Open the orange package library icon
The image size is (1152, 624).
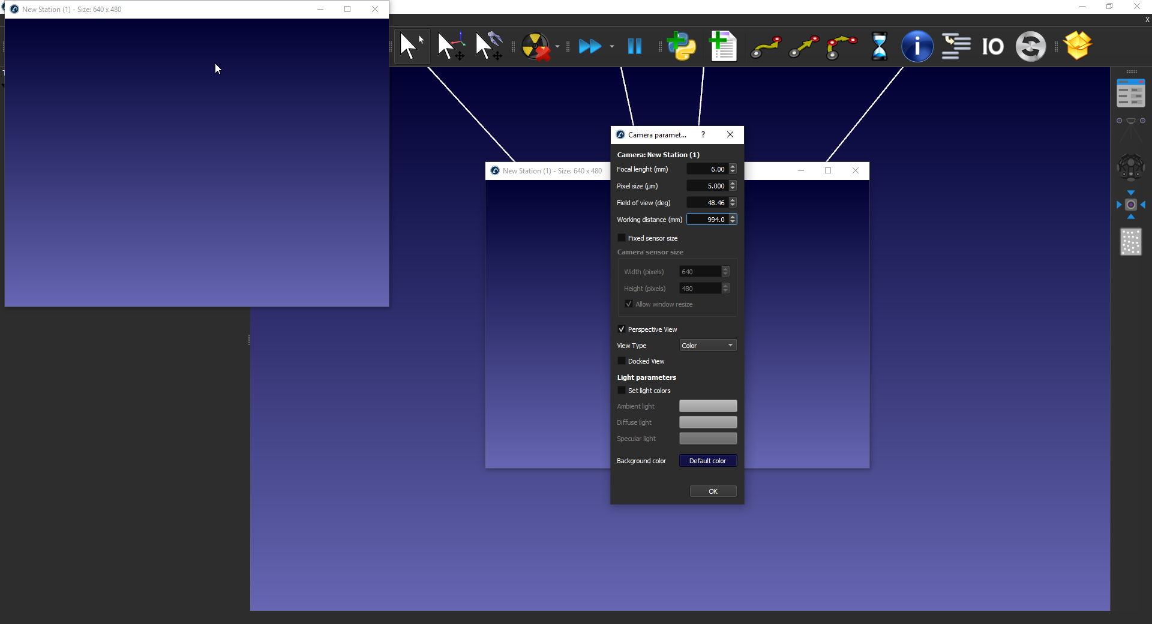coord(1078,46)
